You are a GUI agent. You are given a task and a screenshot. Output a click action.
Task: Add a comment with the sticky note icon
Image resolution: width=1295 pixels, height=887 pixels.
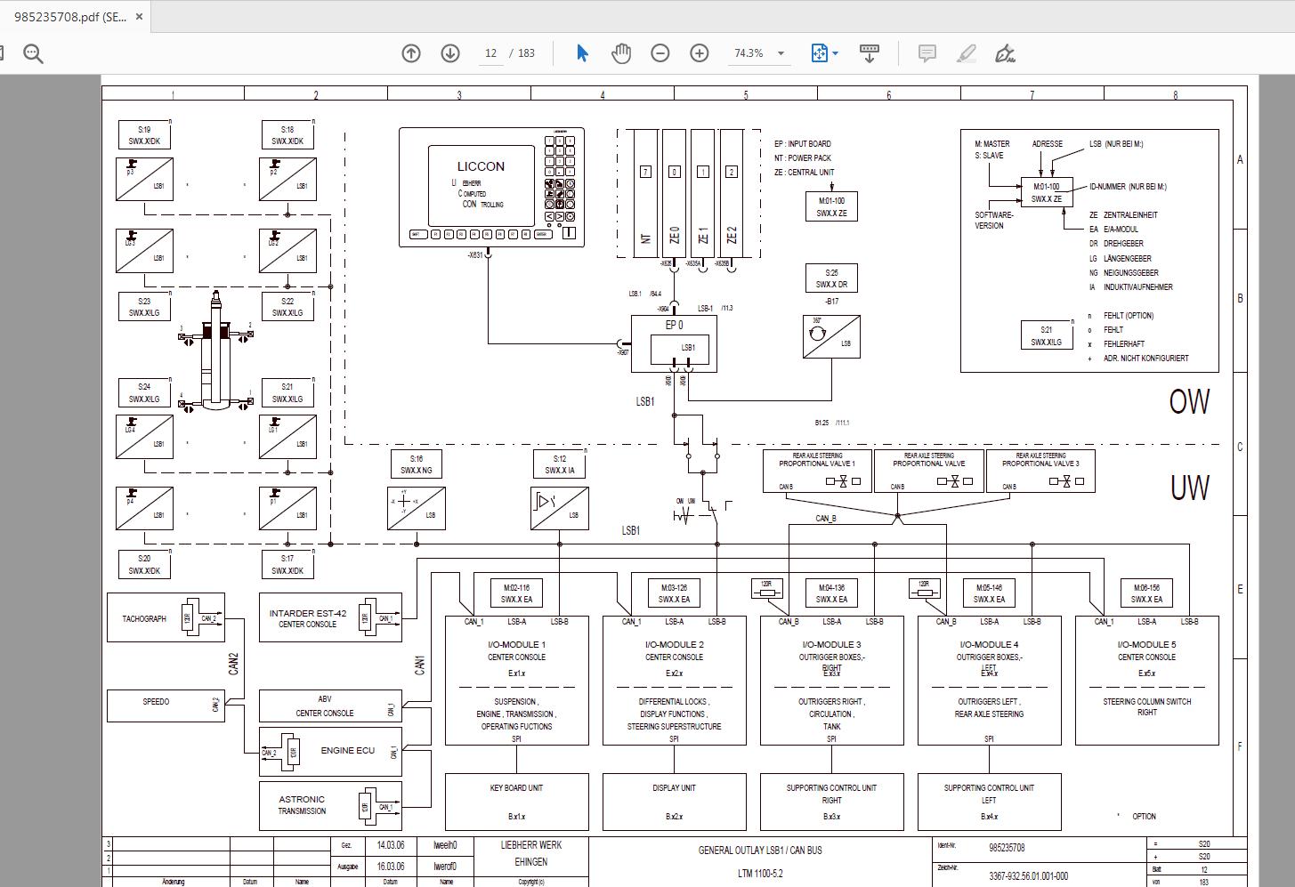click(x=927, y=53)
